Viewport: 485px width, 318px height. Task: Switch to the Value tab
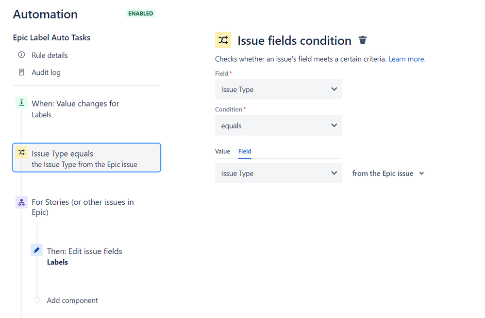tap(222, 151)
